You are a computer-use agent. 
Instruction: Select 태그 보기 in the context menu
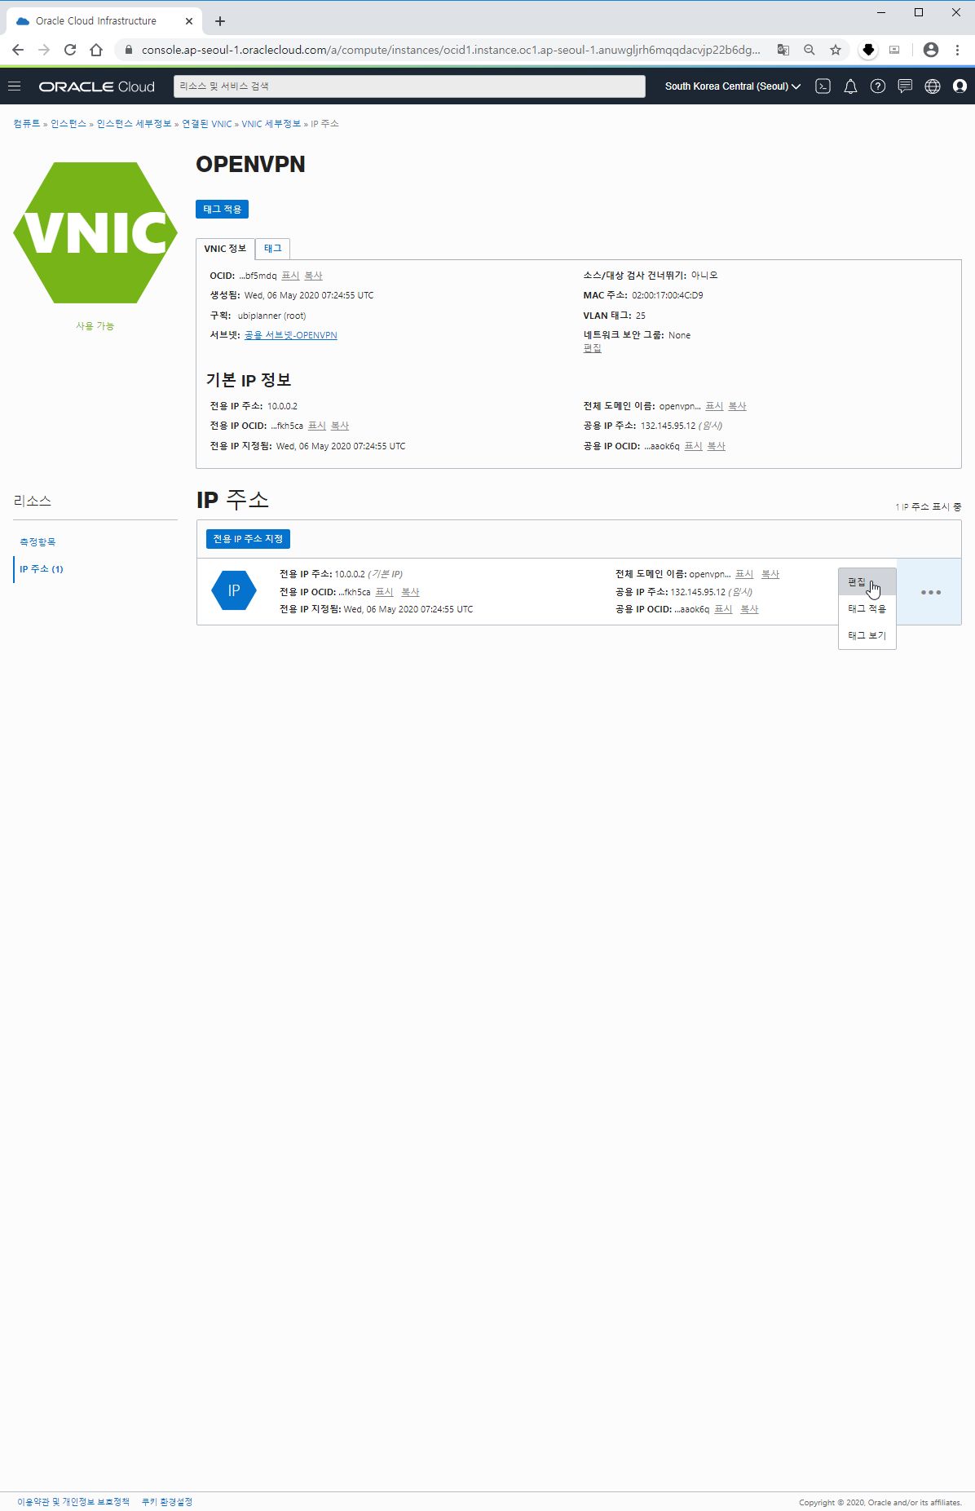(x=867, y=636)
